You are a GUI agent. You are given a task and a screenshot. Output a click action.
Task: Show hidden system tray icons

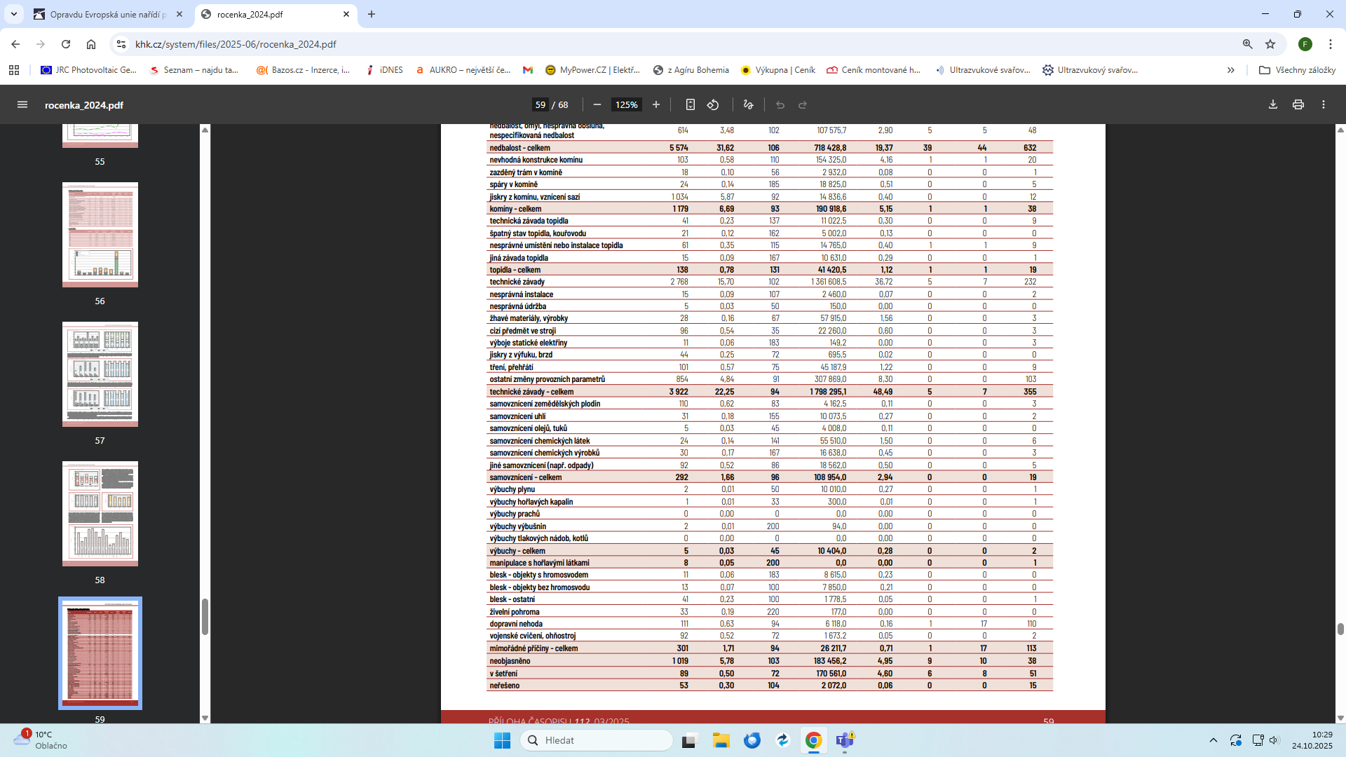click(x=1214, y=740)
